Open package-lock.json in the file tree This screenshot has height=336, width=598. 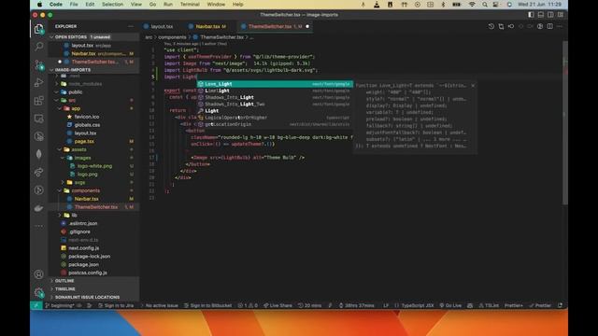(x=90, y=256)
